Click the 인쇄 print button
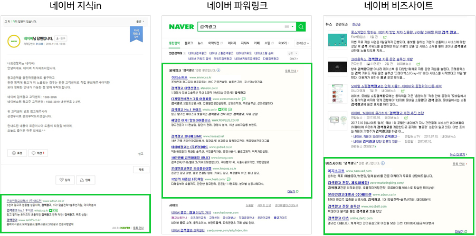The width and height of the screenshot is (476, 236). tap(85, 180)
